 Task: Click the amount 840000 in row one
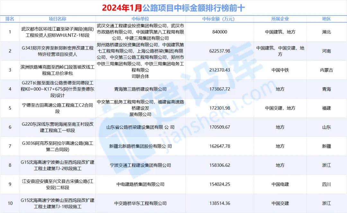click(219, 32)
